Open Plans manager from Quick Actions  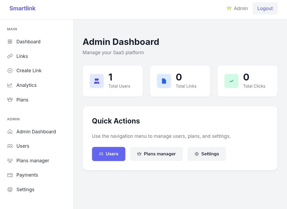(x=156, y=154)
